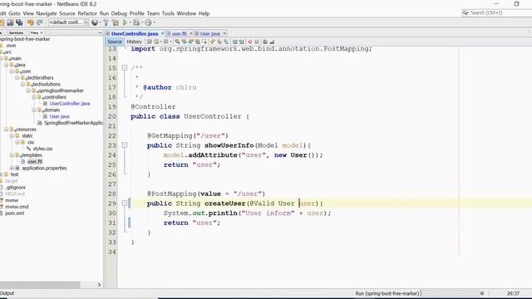532x299 pixels.
Task: Collapse the techbrothers folder node
Action: tap(17, 77)
